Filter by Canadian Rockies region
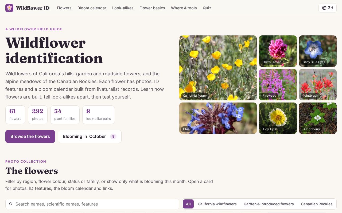The width and height of the screenshot is (342, 213). coord(317,204)
